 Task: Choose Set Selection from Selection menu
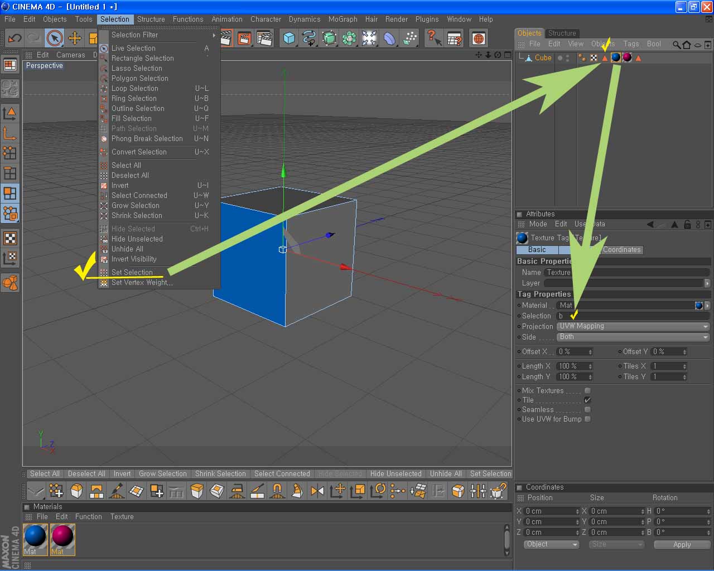[158, 272]
